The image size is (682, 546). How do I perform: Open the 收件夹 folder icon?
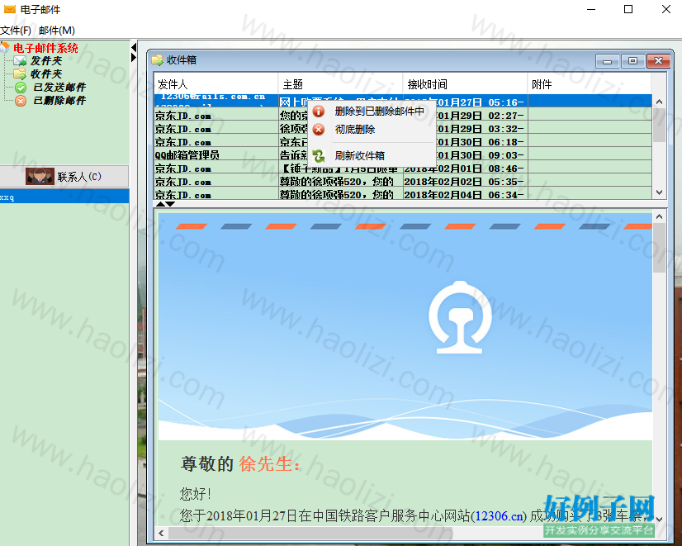(x=20, y=74)
